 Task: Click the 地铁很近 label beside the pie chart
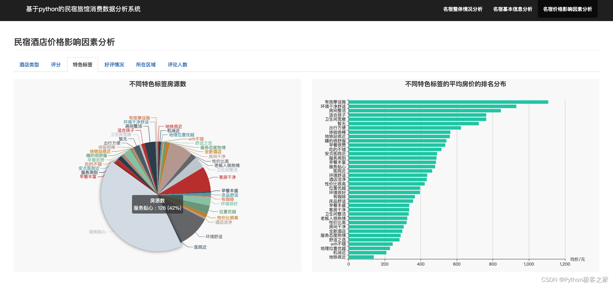(174, 126)
